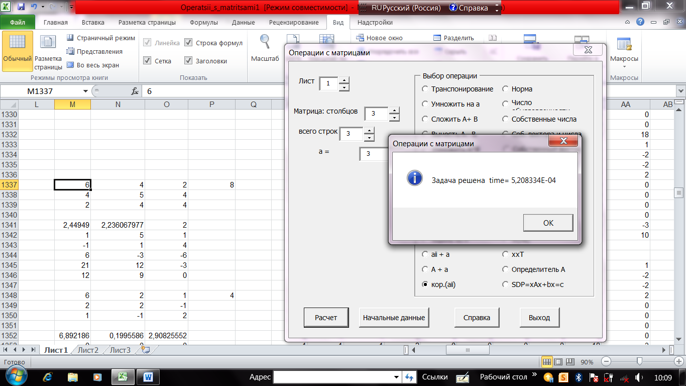Select the Умножить на а radio option
686x386 pixels.
point(425,104)
